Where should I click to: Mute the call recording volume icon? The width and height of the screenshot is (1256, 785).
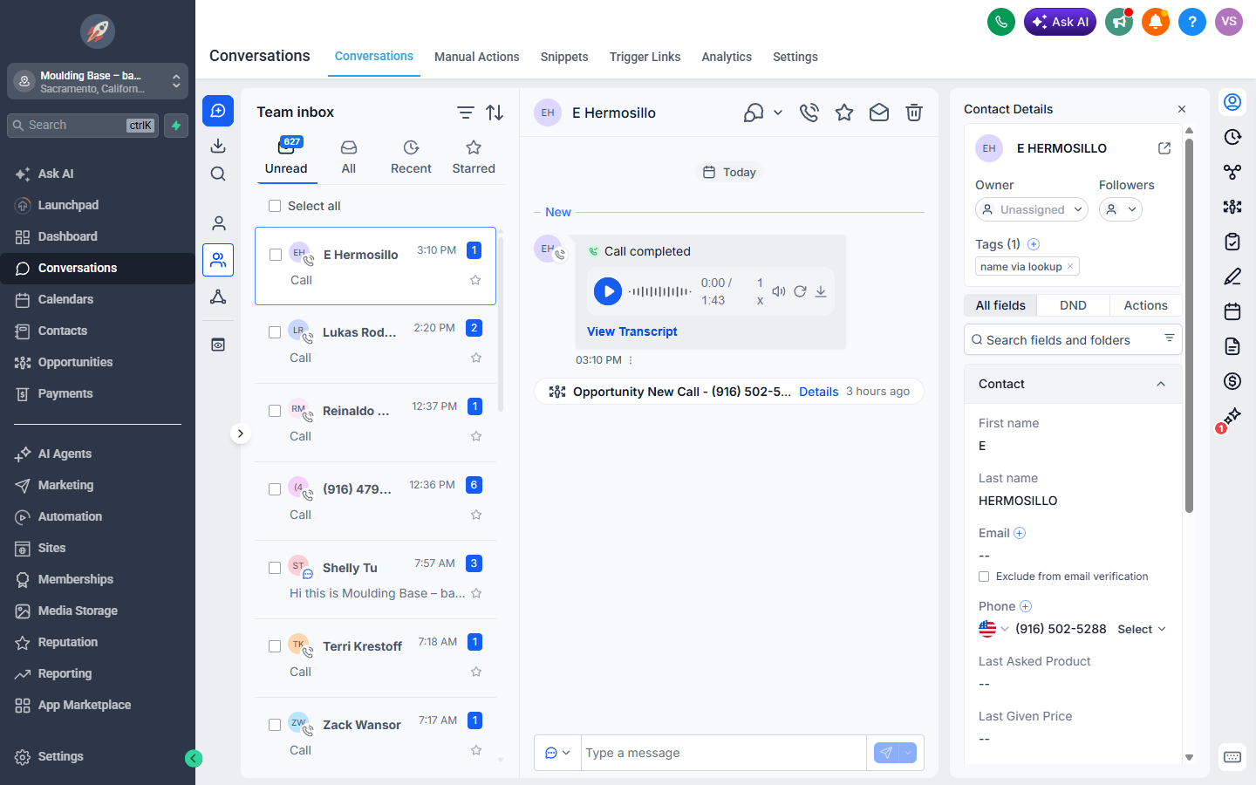pos(779,291)
